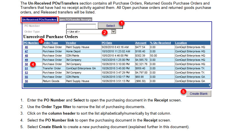Viewport: 227px width, 133px height.
Task: Open PO 50 for 3M Company
Action: (x=26, y=64)
